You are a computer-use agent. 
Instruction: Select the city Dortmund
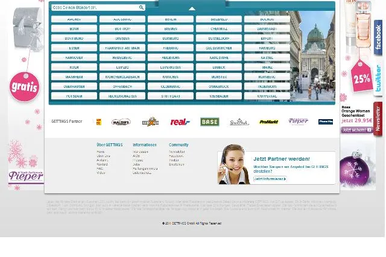[x=74, y=39]
